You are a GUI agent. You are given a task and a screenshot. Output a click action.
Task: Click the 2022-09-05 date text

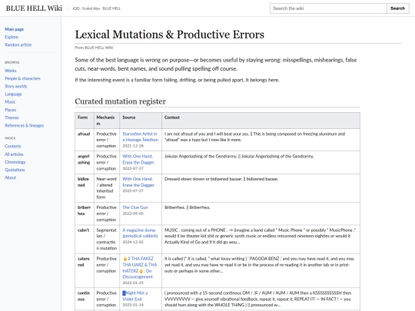point(133,213)
